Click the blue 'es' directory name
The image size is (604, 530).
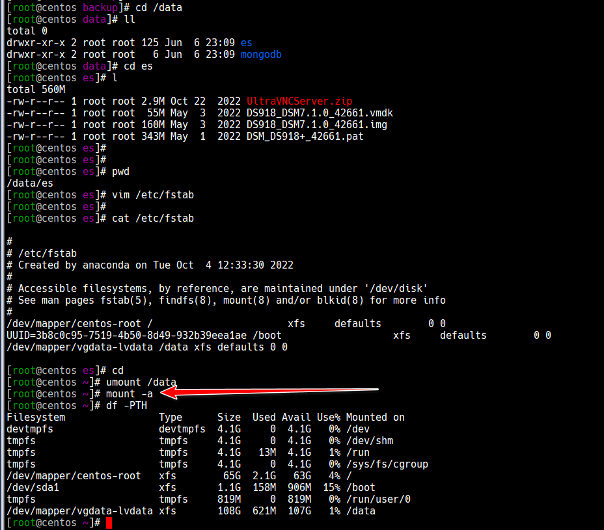[x=246, y=43]
